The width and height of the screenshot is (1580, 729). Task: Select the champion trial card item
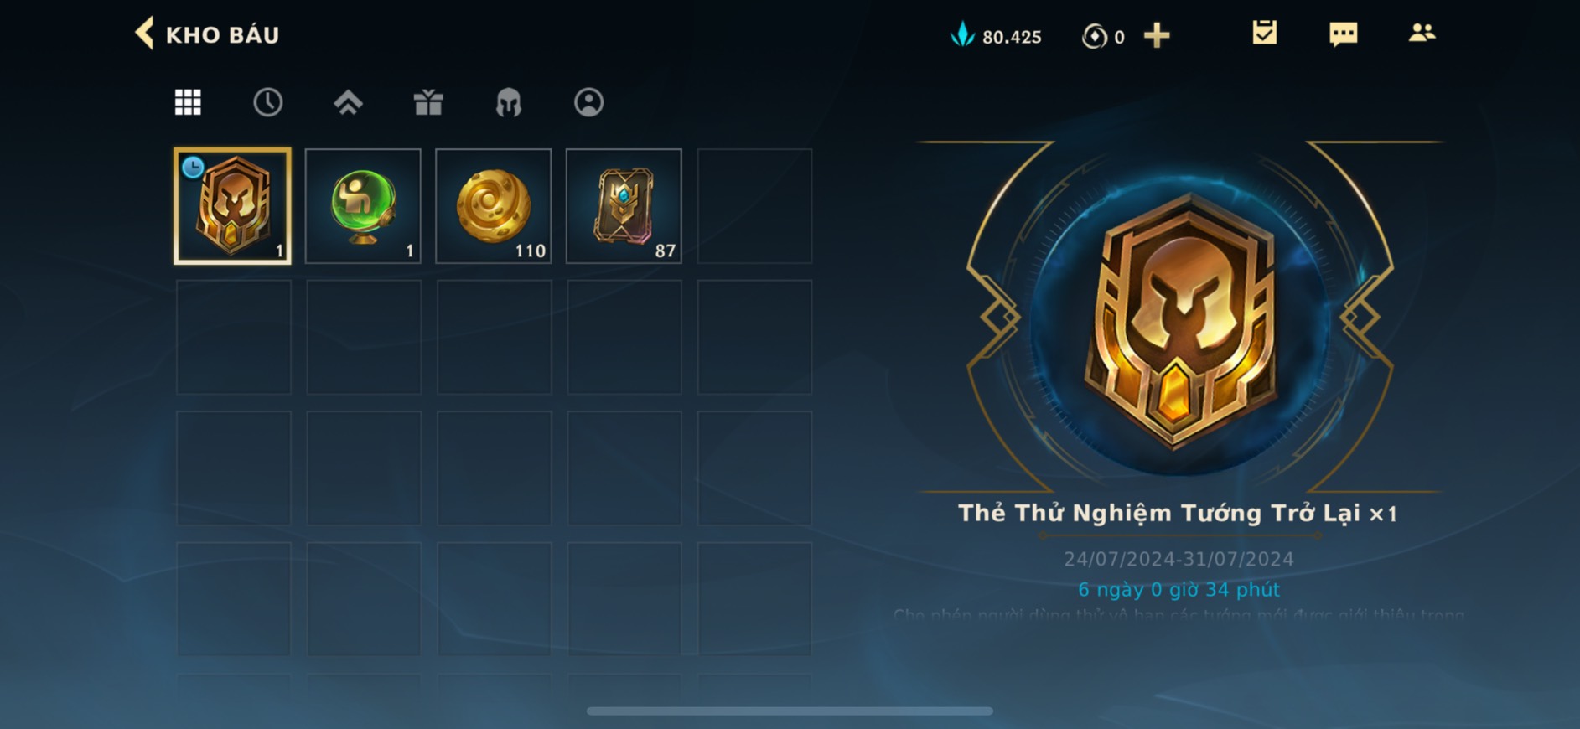(x=232, y=206)
